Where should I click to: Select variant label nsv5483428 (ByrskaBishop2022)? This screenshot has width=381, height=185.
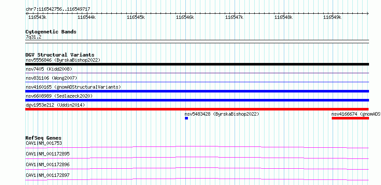[222, 114]
